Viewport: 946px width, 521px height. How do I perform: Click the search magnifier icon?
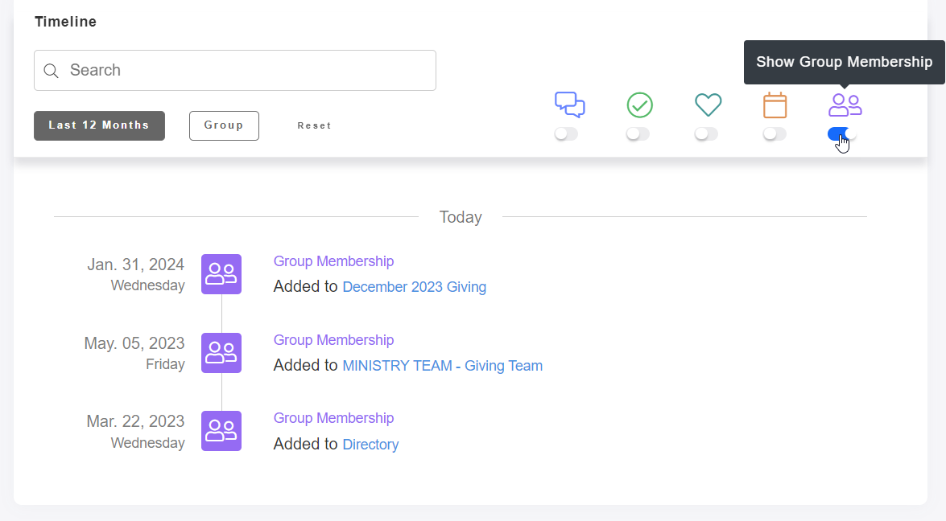coord(51,71)
